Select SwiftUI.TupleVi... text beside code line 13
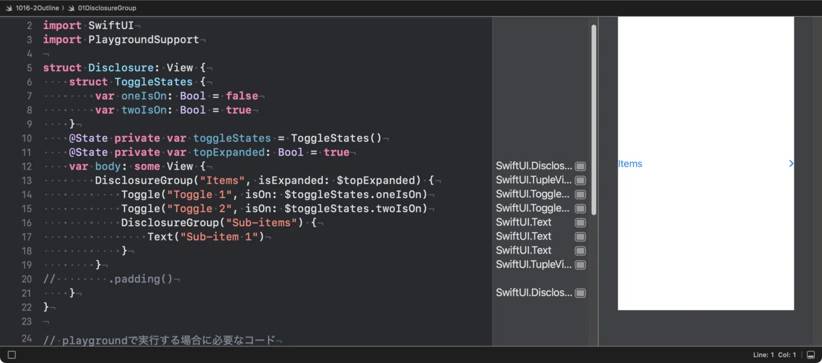The width and height of the screenshot is (822, 363). pos(534,180)
